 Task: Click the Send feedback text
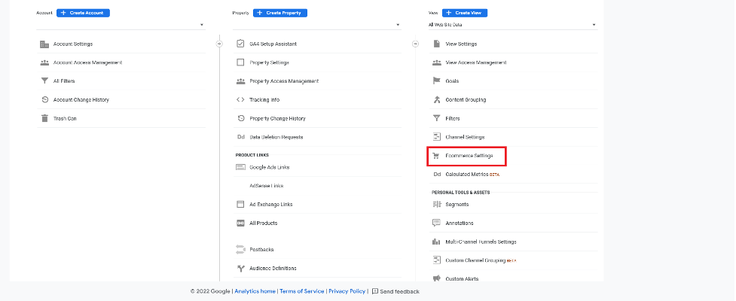tap(399, 292)
